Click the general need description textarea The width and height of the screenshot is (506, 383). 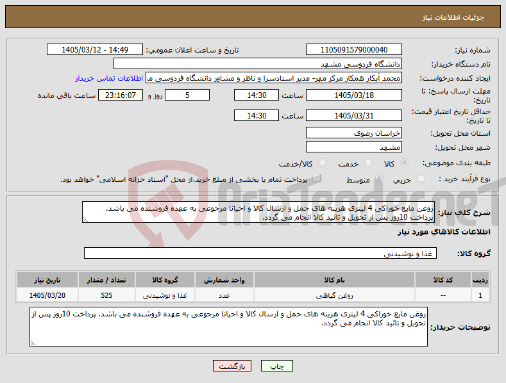click(258, 212)
